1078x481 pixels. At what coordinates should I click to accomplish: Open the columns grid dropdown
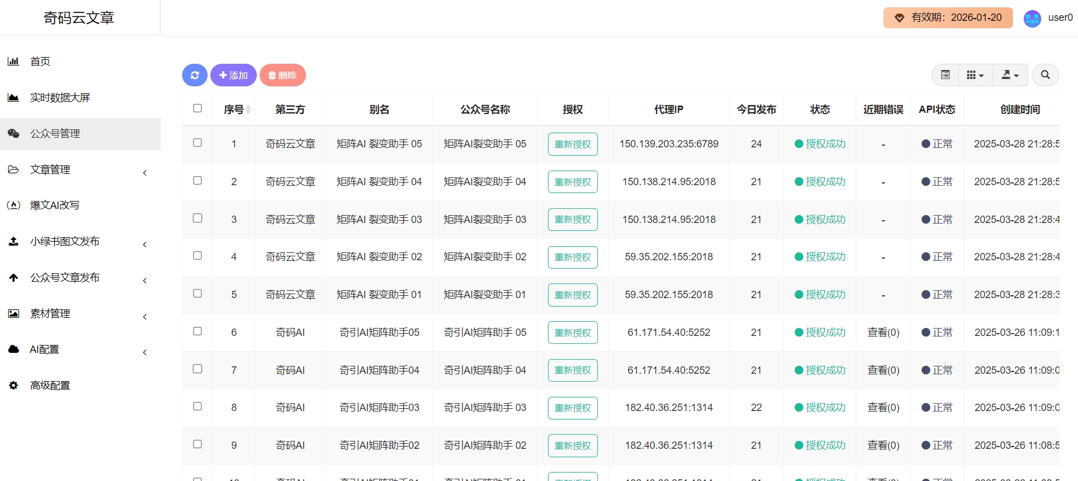pos(975,75)
